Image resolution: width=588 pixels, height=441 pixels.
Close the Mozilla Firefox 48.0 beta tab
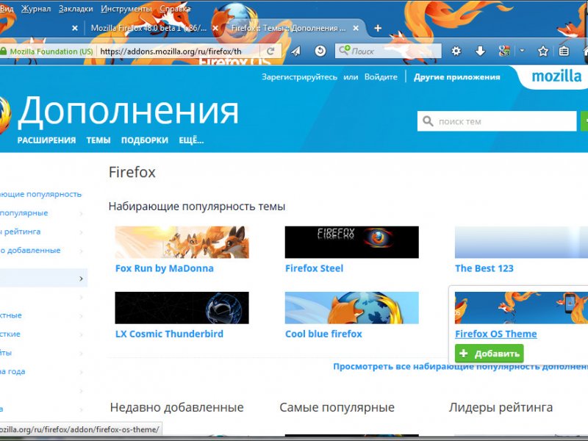(x=215, y=28)
